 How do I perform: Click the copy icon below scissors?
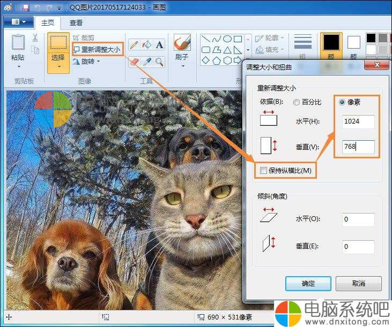point(35,49)
